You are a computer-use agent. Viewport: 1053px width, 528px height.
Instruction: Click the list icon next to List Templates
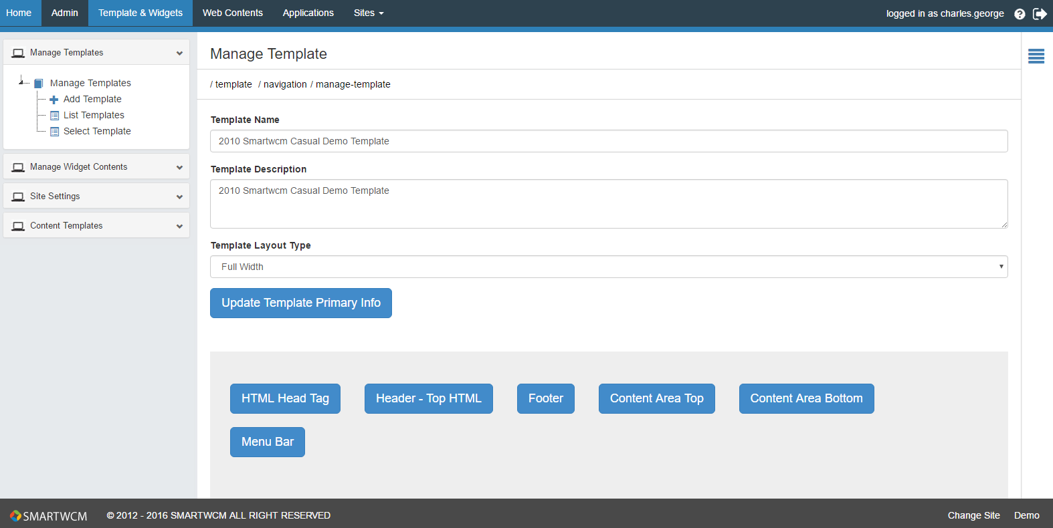(55, 116)
